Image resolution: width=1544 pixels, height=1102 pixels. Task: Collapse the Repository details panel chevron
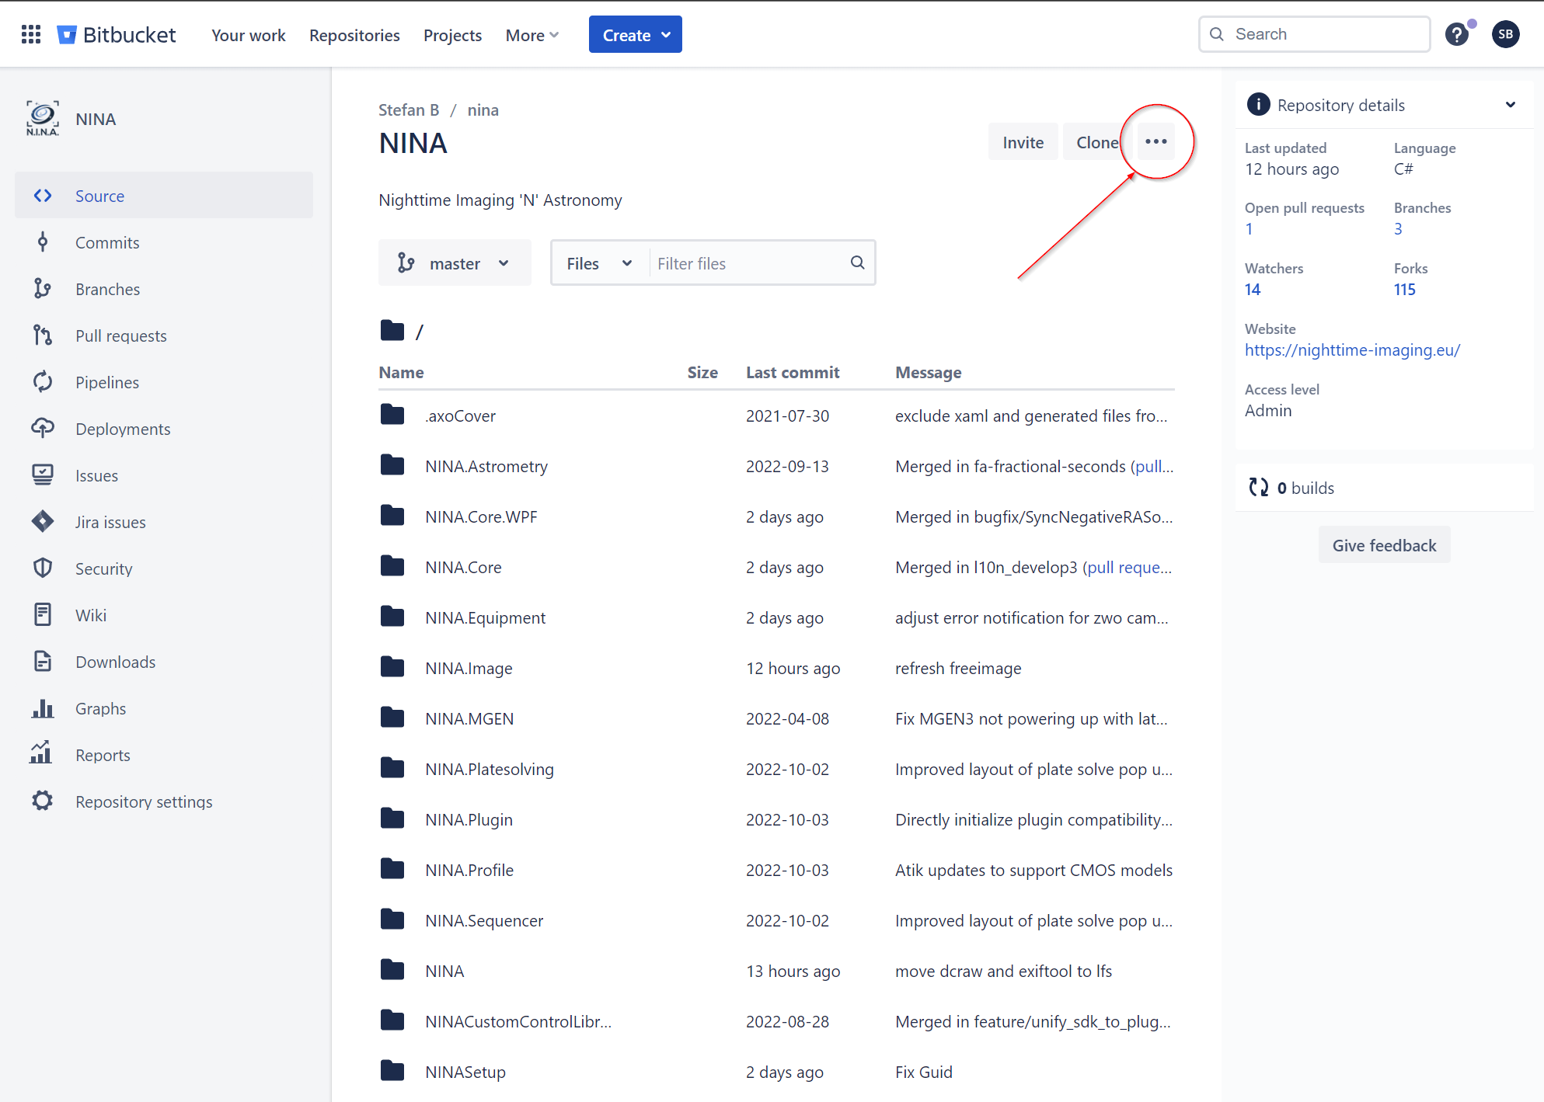[1510, 105]
